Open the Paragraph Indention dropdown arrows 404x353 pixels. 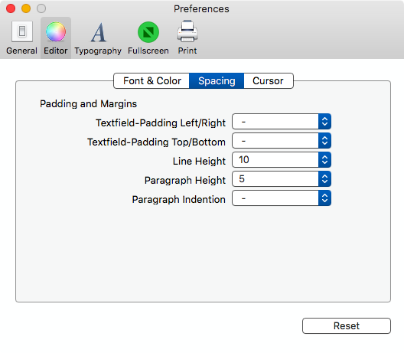tap(324, 198)
